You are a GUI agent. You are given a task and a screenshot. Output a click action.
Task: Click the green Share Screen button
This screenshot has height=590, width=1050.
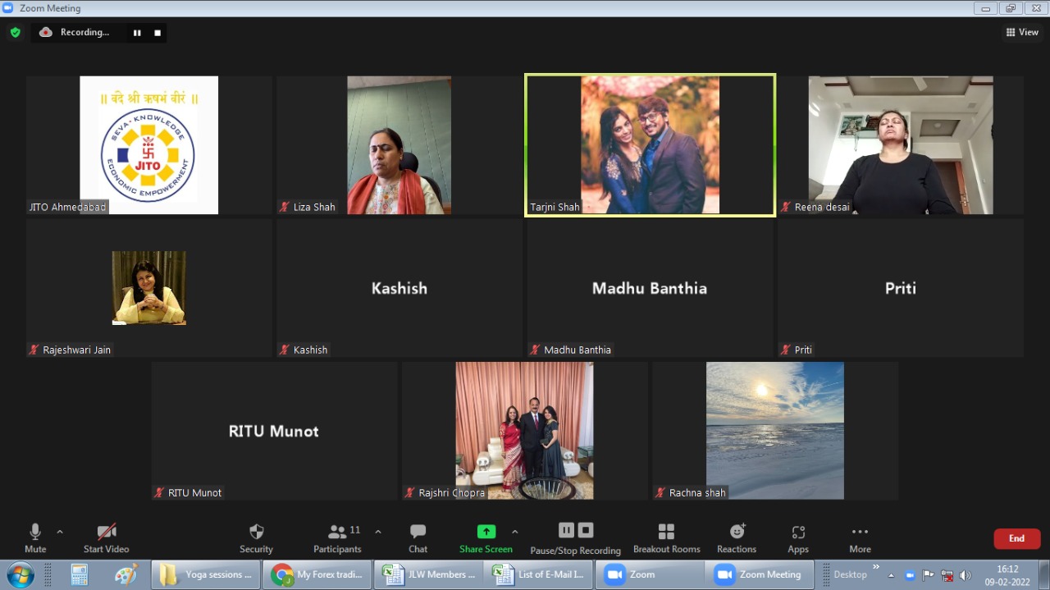(486, 538)
